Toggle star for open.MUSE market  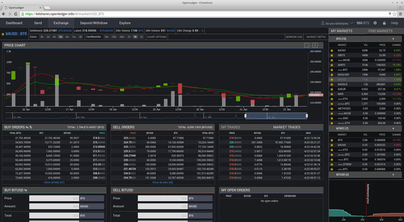pos(332,60)
